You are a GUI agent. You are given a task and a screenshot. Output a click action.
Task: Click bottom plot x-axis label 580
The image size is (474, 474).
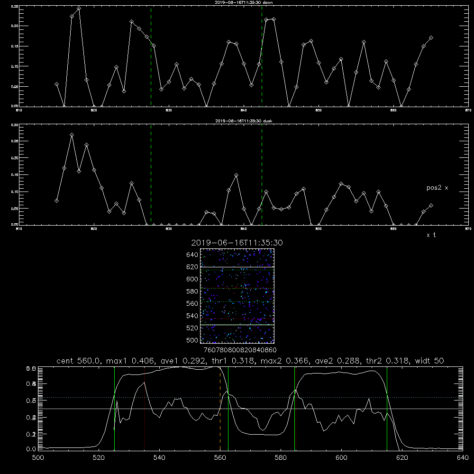[x=281, y=458]
